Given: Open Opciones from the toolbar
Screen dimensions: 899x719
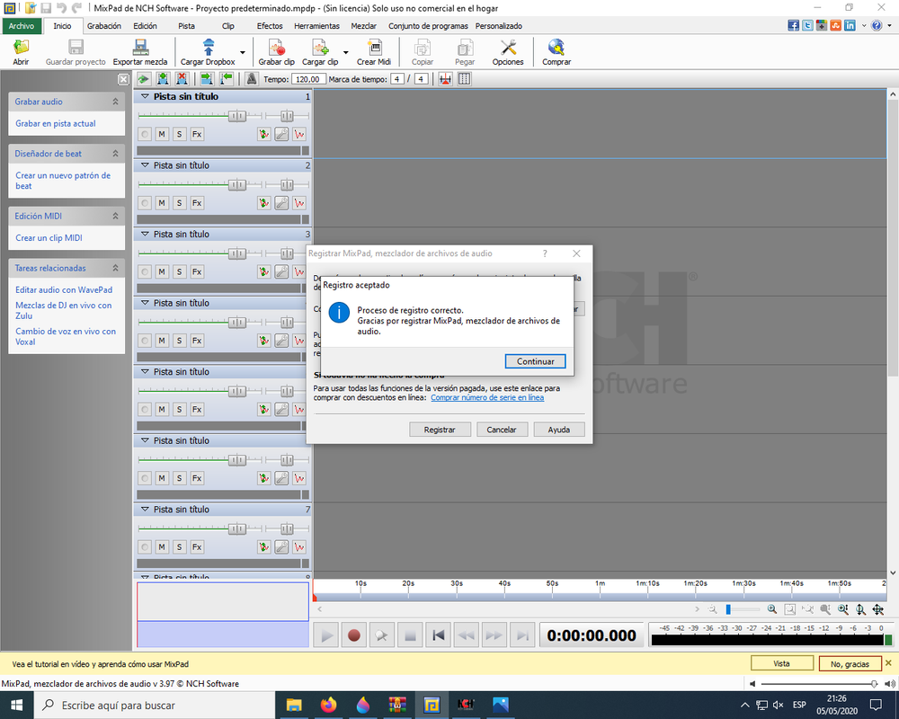Looking at the screenshot, I should (508, 52).
